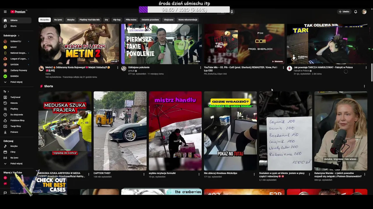The image size is (373, 209).
Task: Click the voice search microphone icon
Action: click(232, 12)
